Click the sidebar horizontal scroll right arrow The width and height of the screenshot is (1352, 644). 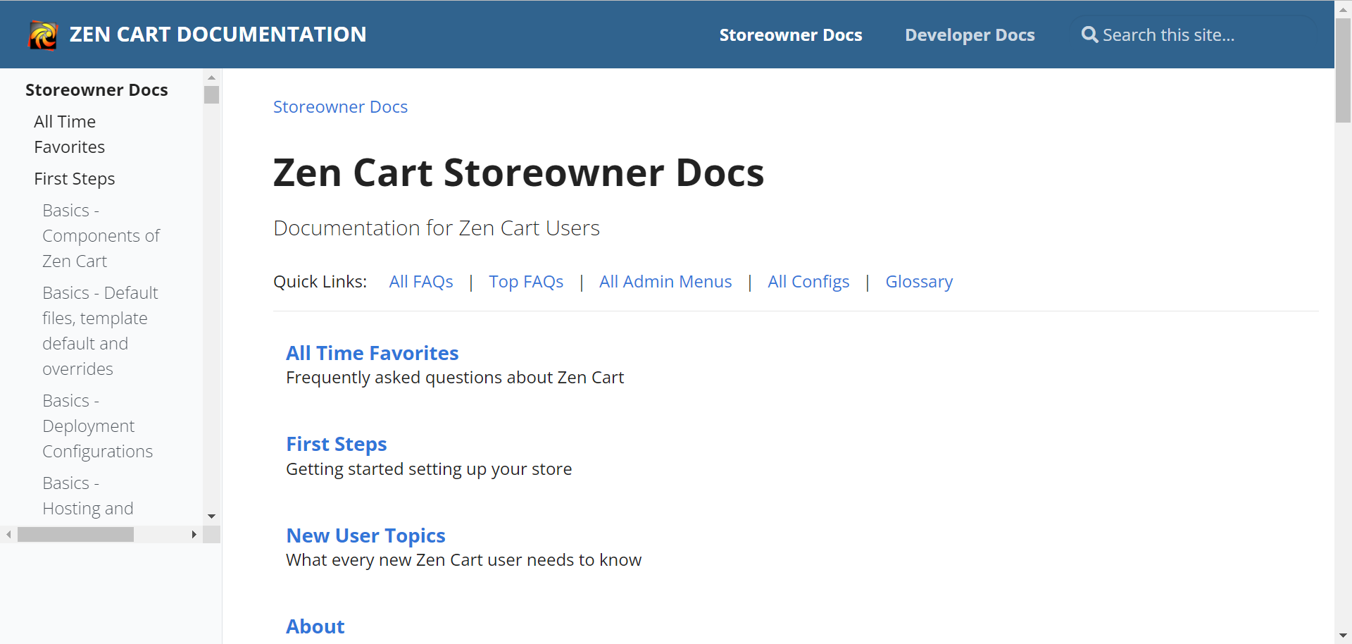pyautogui.click(x=194, y=534)
